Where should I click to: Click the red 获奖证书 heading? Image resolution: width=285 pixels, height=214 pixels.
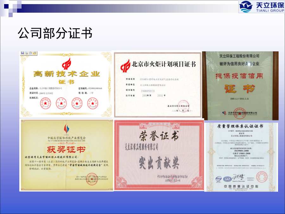tap(66, 149)
